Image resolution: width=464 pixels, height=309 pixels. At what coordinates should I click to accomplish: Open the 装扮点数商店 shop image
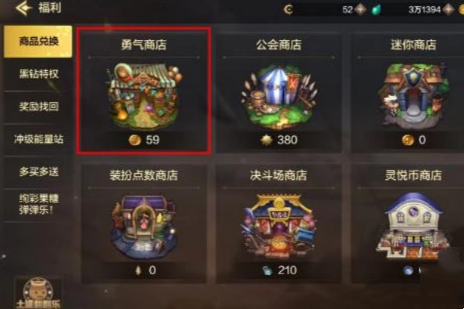[144, 226]
